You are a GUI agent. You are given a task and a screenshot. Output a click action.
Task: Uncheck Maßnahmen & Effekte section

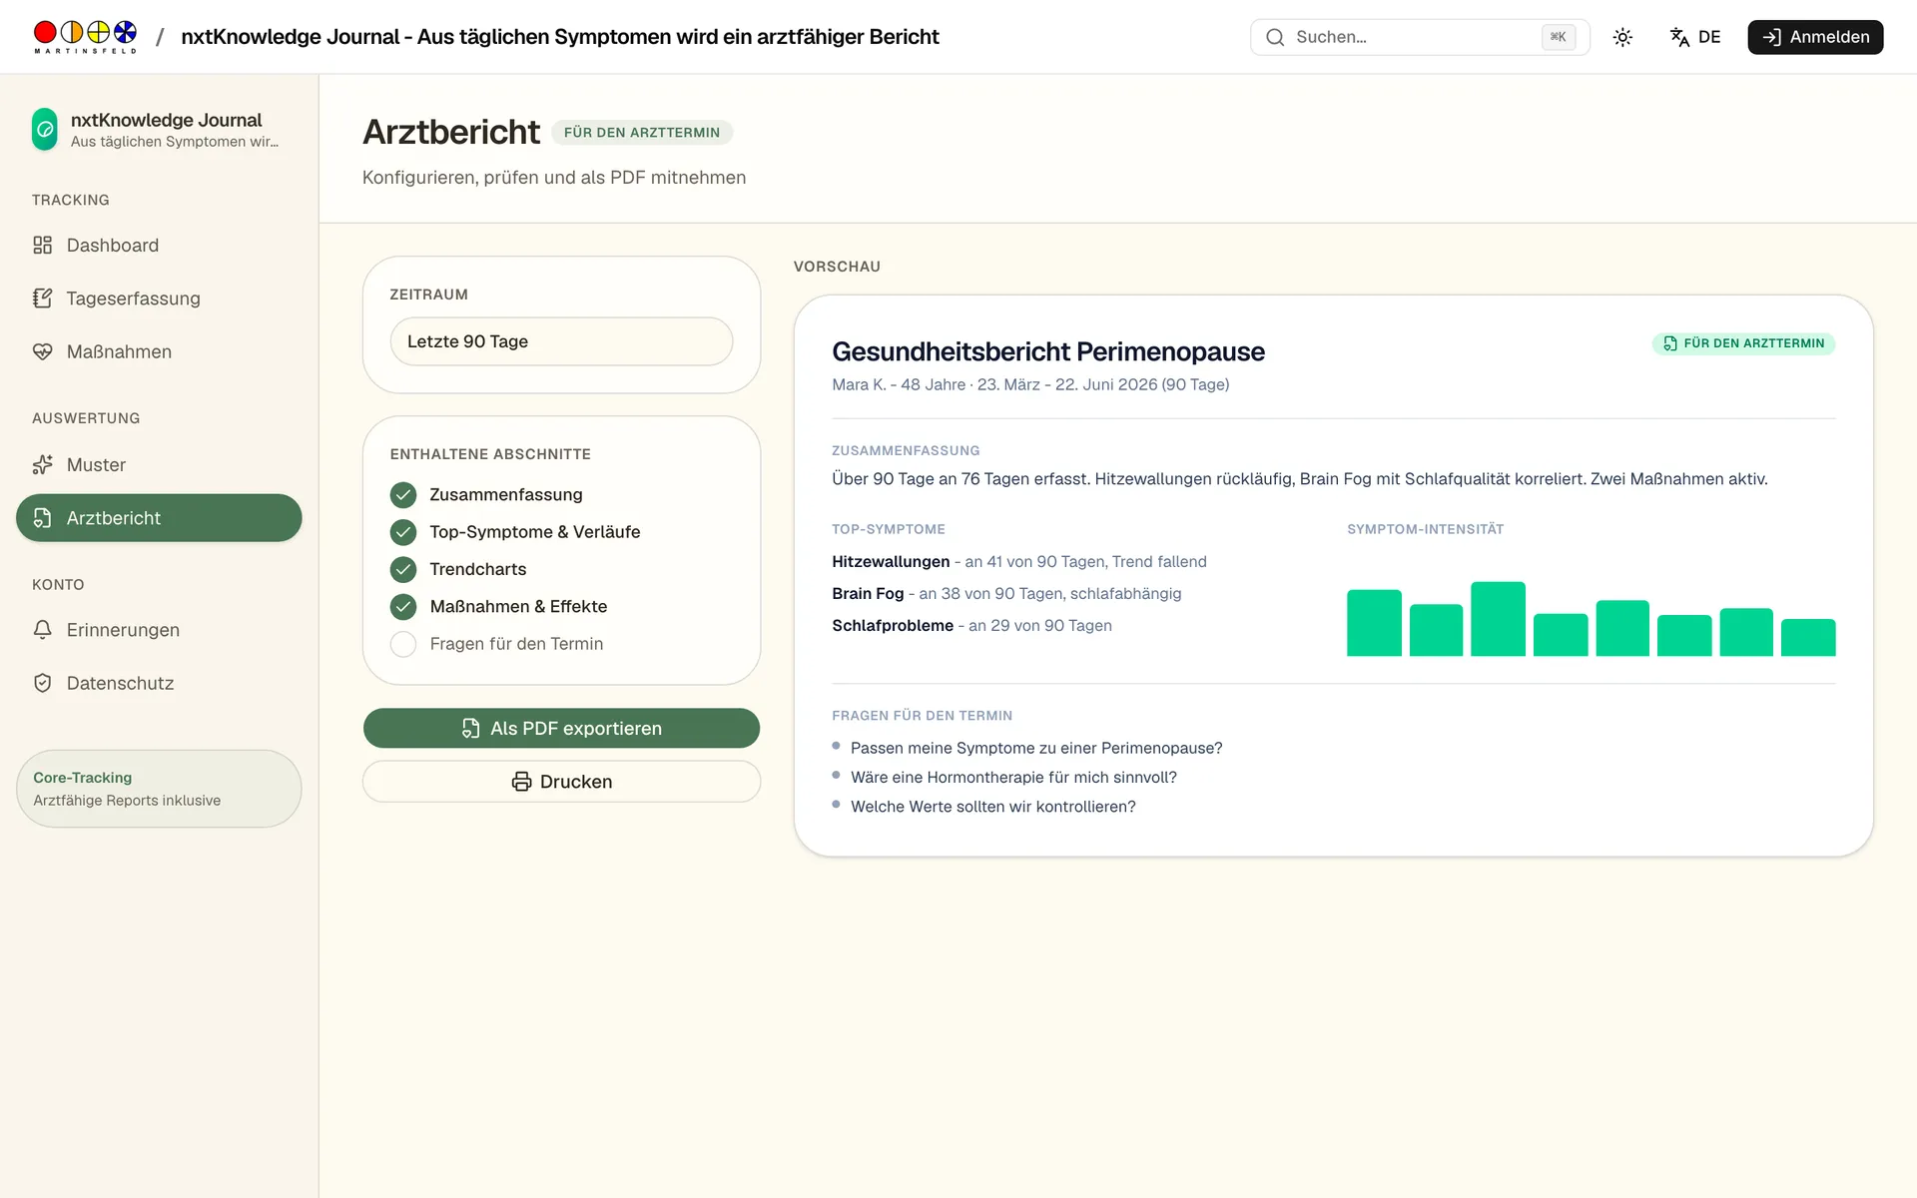(x=403, y=607)
